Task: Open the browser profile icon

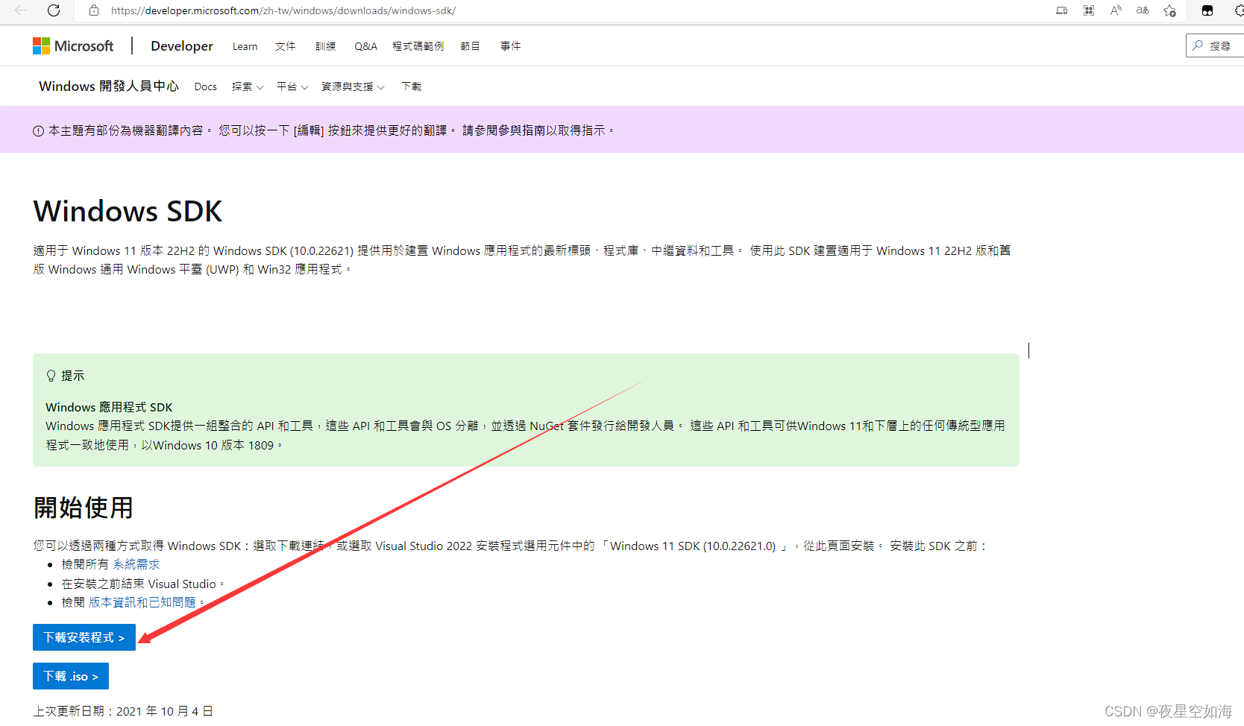Action: (1206, 10)
